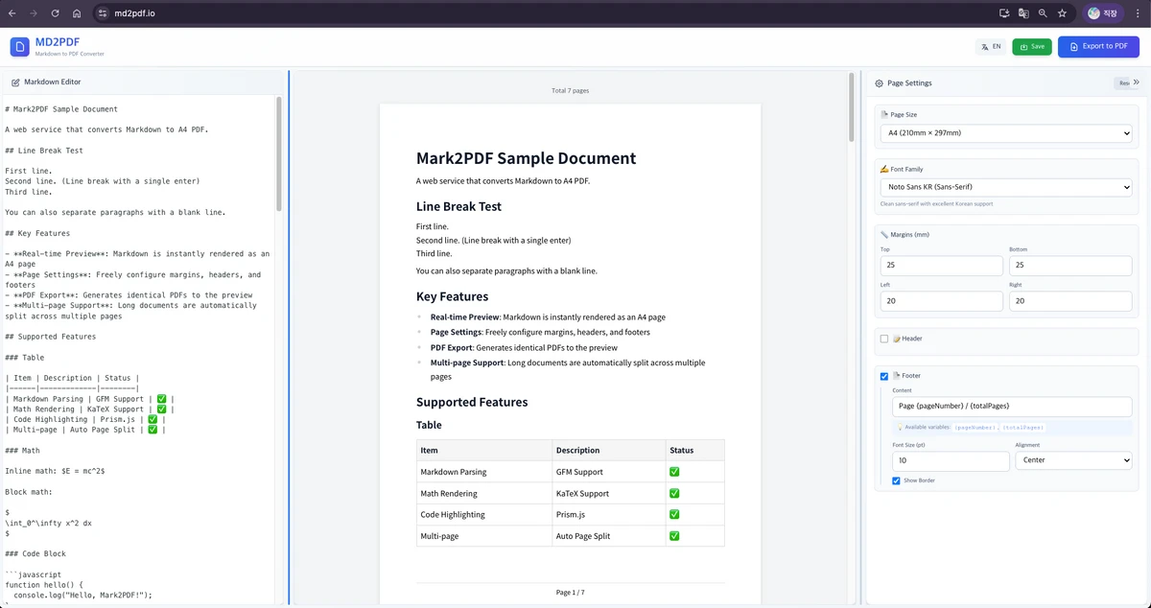Open site information icon in address bar
1151x608 pixels.
click(103, 13)
